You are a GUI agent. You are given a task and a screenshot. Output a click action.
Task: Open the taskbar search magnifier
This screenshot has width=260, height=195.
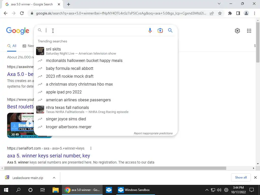click(18, 190)
